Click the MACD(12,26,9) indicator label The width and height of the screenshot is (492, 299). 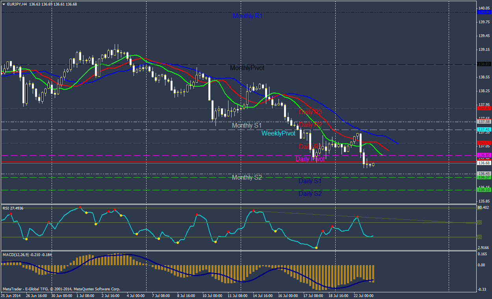click(x=28, y=254)
